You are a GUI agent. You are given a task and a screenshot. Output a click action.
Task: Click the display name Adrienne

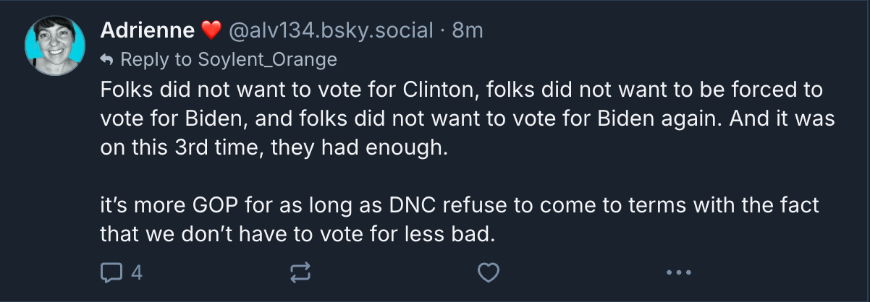(x=148, y=30)
